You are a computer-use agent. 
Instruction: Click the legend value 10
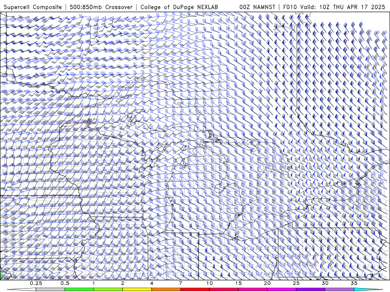pos(210,283)
